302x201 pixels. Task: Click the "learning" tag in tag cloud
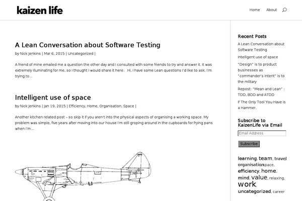(x=247, y=159)
